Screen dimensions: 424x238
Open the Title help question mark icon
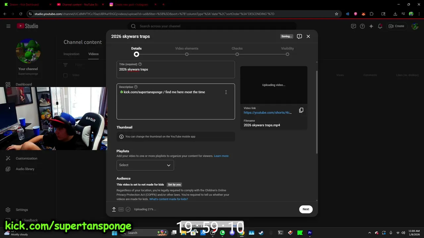click(x=140, y=64)
